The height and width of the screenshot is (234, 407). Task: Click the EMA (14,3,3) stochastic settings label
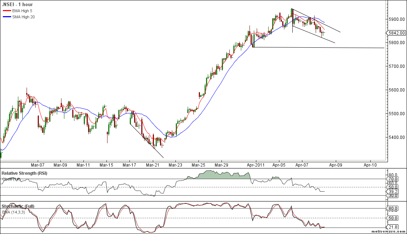(14, 212)
